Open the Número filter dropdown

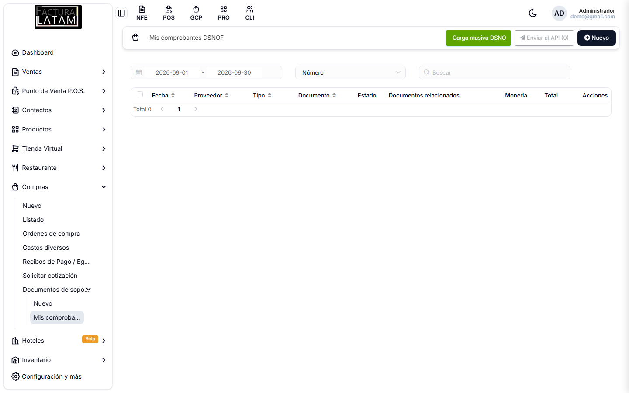(x=350, y=72)
